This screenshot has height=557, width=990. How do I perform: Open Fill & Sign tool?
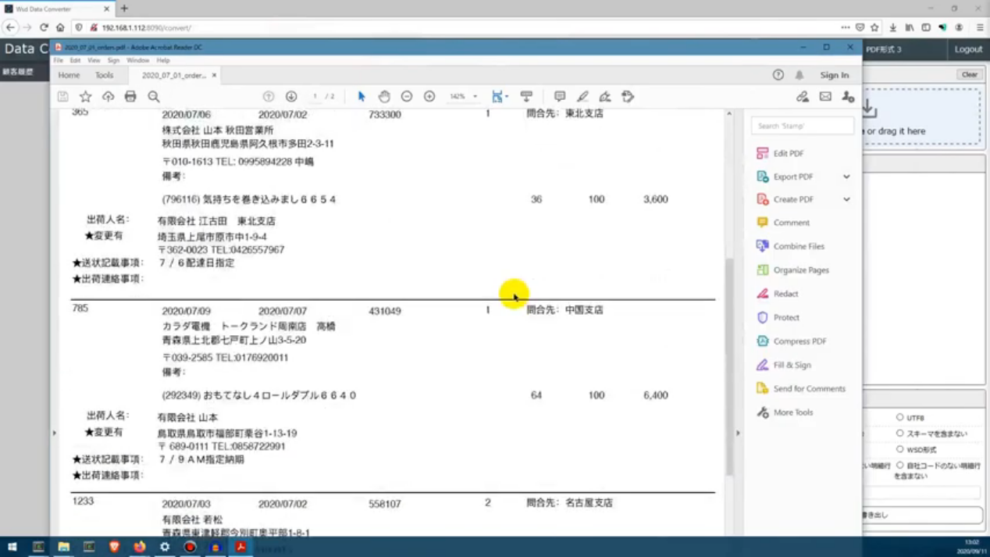[792, 365]
